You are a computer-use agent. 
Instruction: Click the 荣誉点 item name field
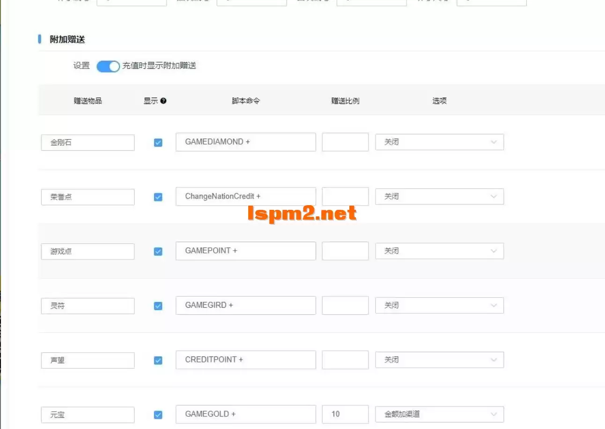[88, 197]
